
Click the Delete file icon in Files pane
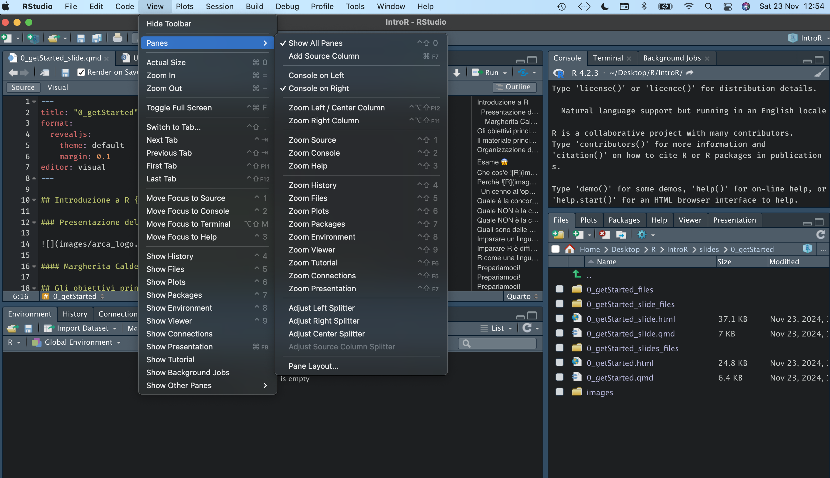[x=604, y=235]
